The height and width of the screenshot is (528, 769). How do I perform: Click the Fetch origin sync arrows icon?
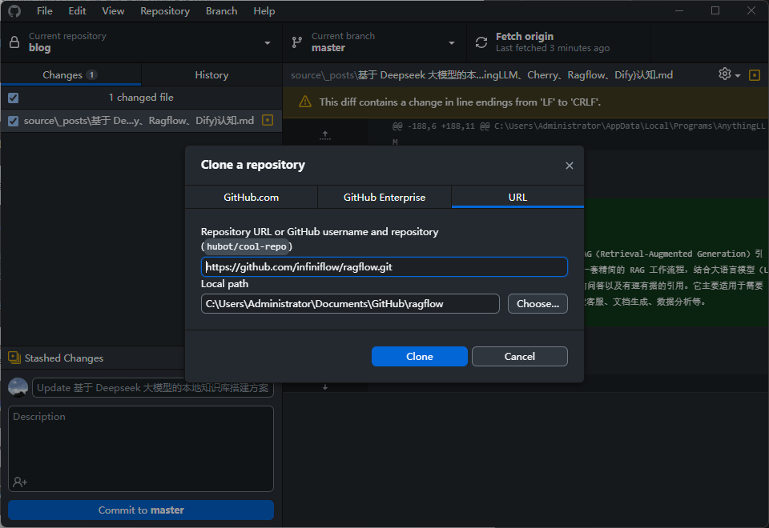[481, 42]
